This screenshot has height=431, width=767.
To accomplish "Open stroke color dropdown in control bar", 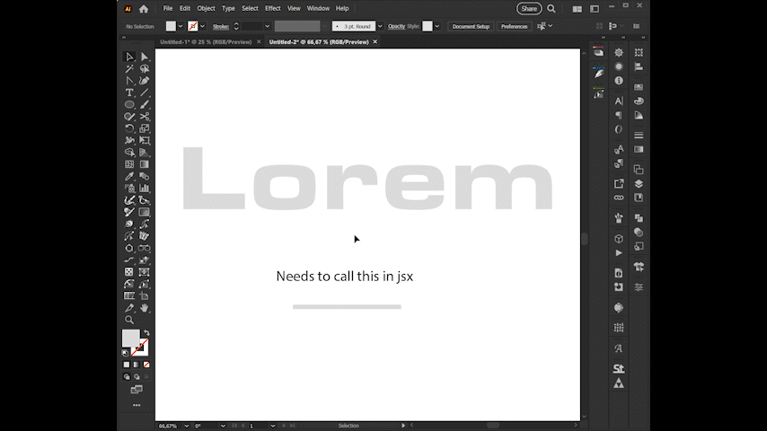I will pyautogui.click(x=202, y=26).
